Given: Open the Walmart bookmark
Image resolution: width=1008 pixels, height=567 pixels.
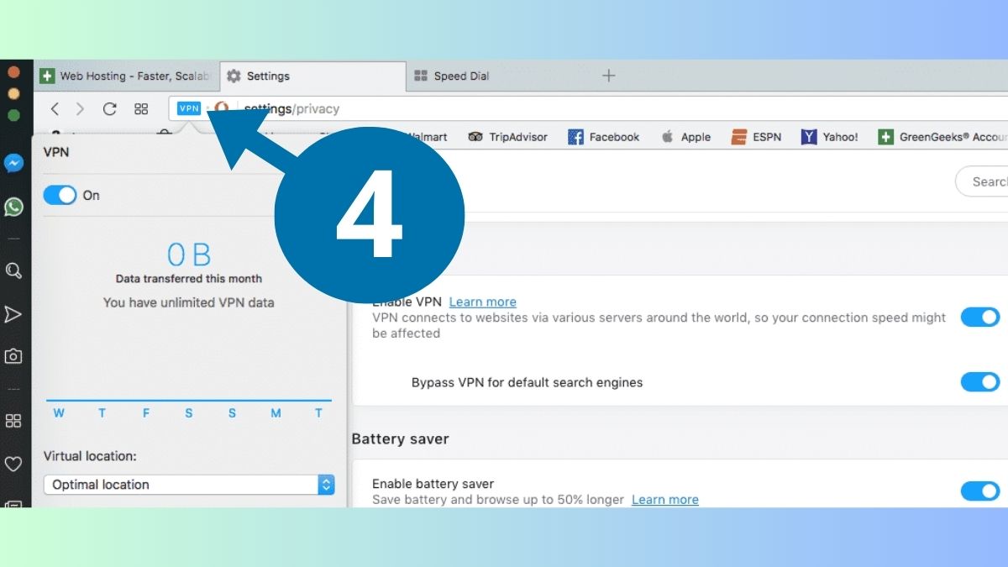Looking at the screenshot, I should coord(427,137).
